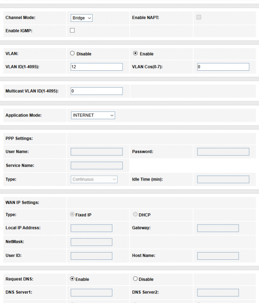Select the VLAN Enable radio button

135,53
